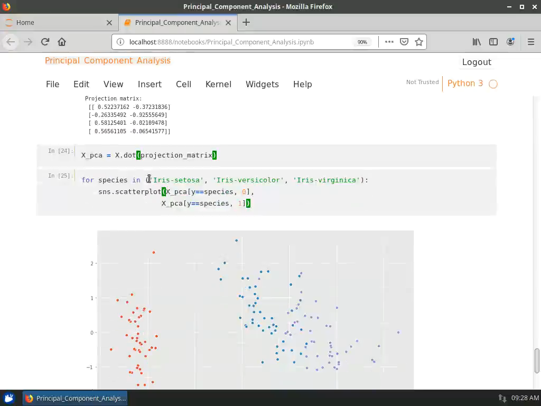Reload the page with the refresh icon

[45, 42]
